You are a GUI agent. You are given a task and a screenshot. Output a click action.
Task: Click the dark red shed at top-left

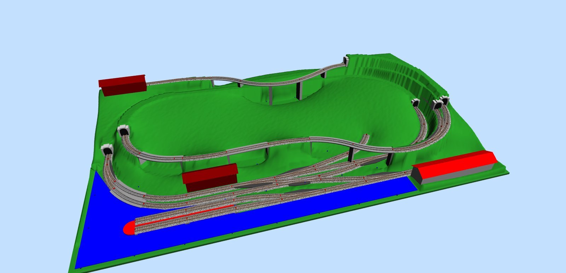122,85
